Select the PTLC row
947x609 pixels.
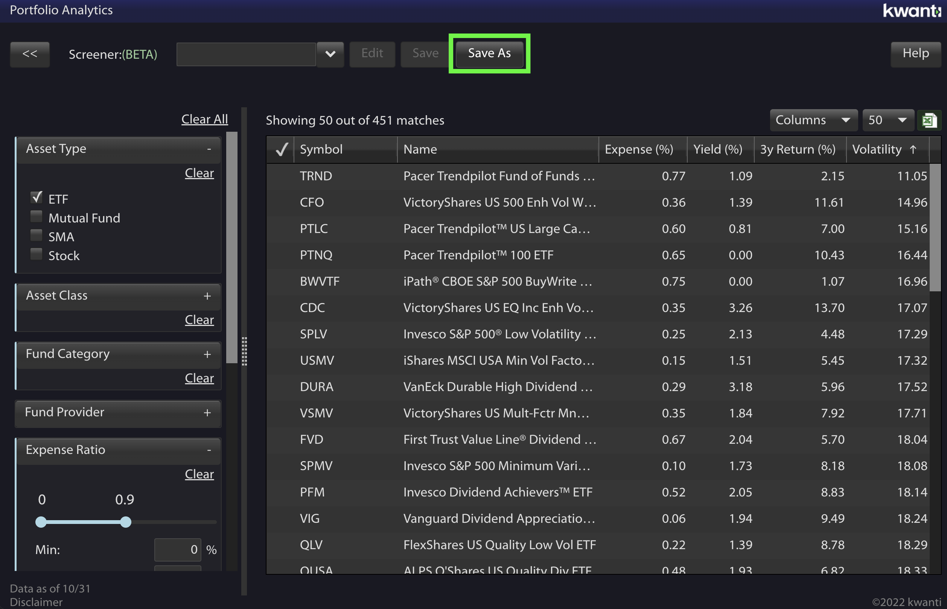(x=597, y=229)
